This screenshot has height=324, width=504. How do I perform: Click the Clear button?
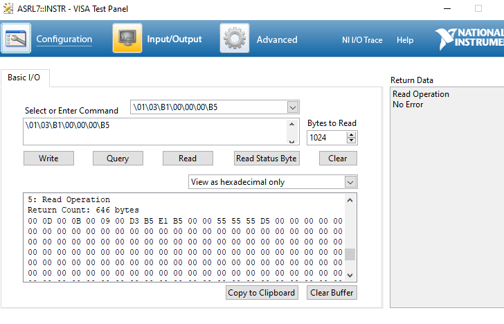point(338,159)
